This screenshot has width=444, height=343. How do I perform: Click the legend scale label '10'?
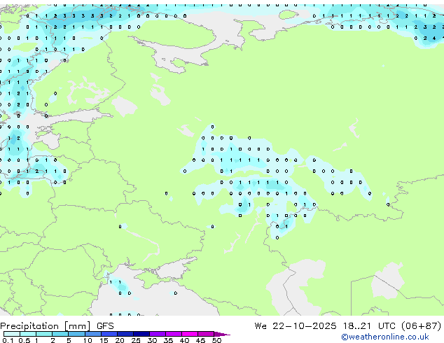(x=88, y=340)
